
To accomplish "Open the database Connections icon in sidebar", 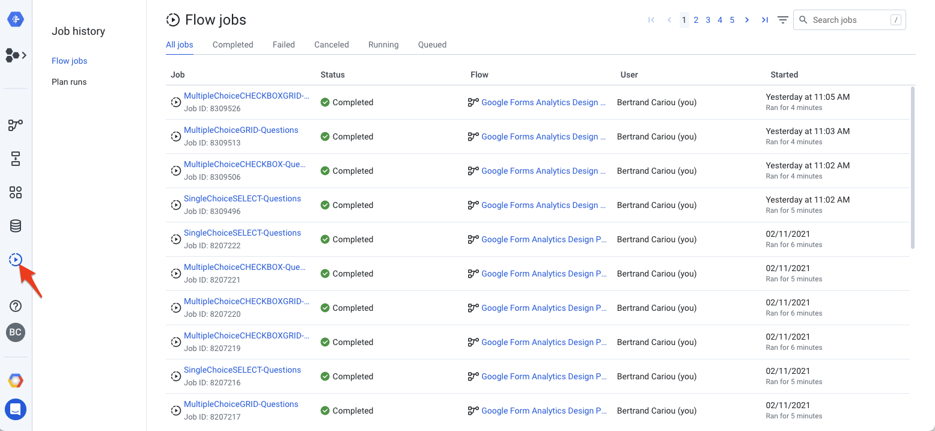I will coord(16,226).
